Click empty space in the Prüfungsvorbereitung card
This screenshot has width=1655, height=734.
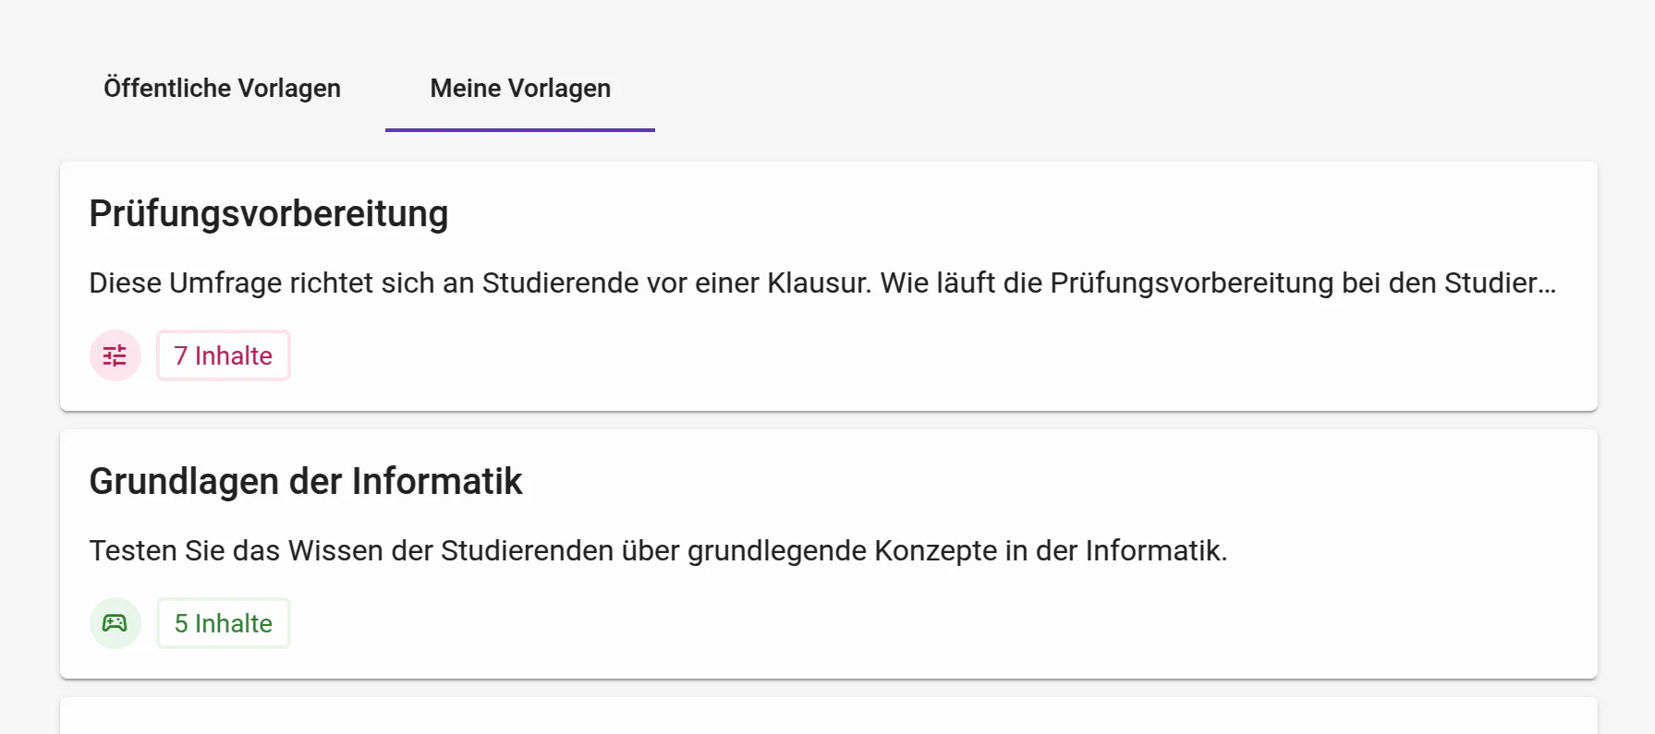[924, 355]
